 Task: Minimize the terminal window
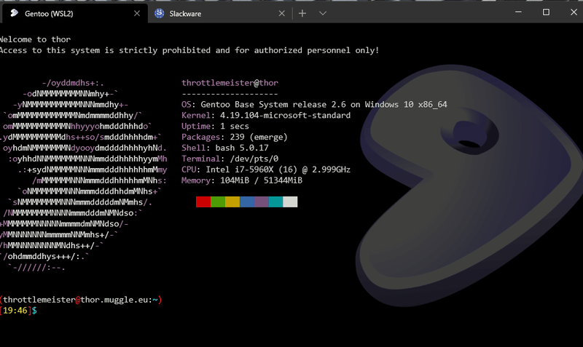(x=518, y=12)
